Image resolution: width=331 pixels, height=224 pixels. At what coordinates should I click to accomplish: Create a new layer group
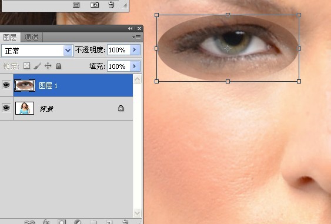(93, 222)
